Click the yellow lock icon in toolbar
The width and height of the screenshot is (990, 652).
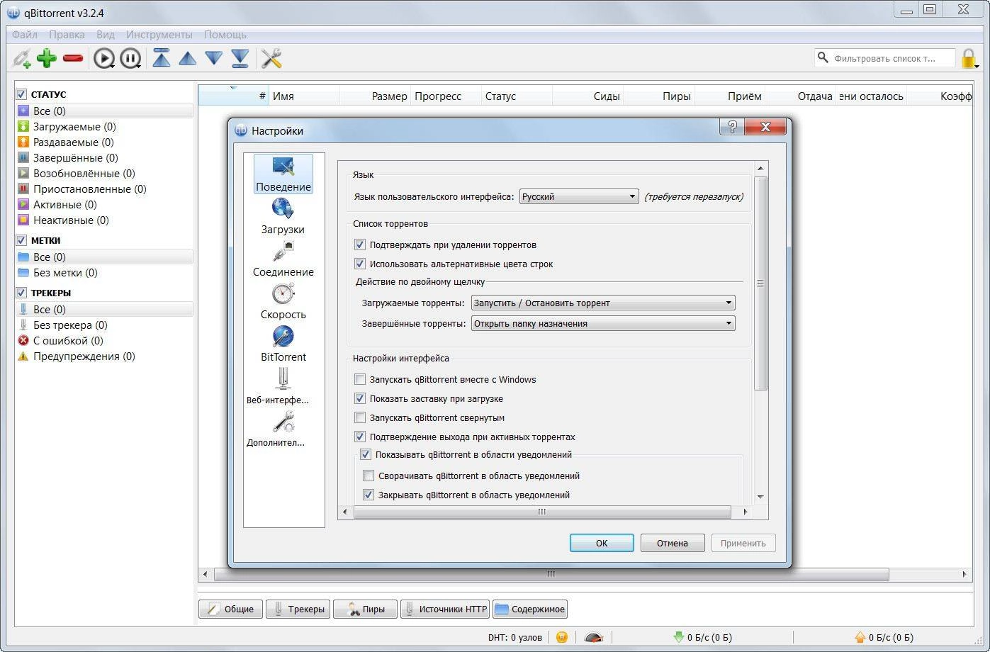coord(969,58)
